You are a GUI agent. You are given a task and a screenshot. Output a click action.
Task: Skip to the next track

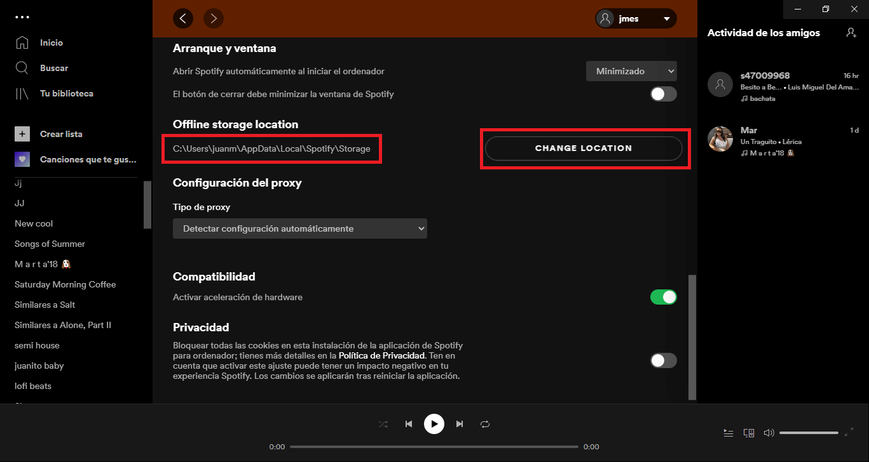point(460,424)
